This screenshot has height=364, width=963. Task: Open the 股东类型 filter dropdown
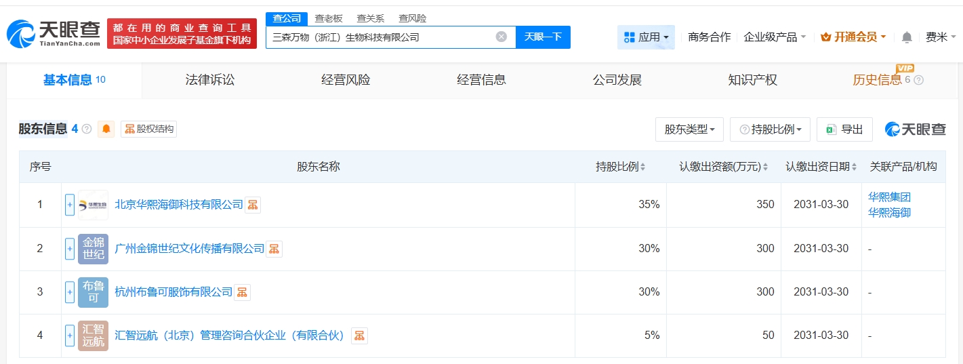pos(689,129)
